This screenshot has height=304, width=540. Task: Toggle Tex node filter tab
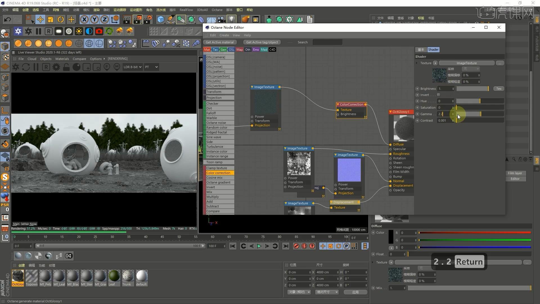(215, 50)
